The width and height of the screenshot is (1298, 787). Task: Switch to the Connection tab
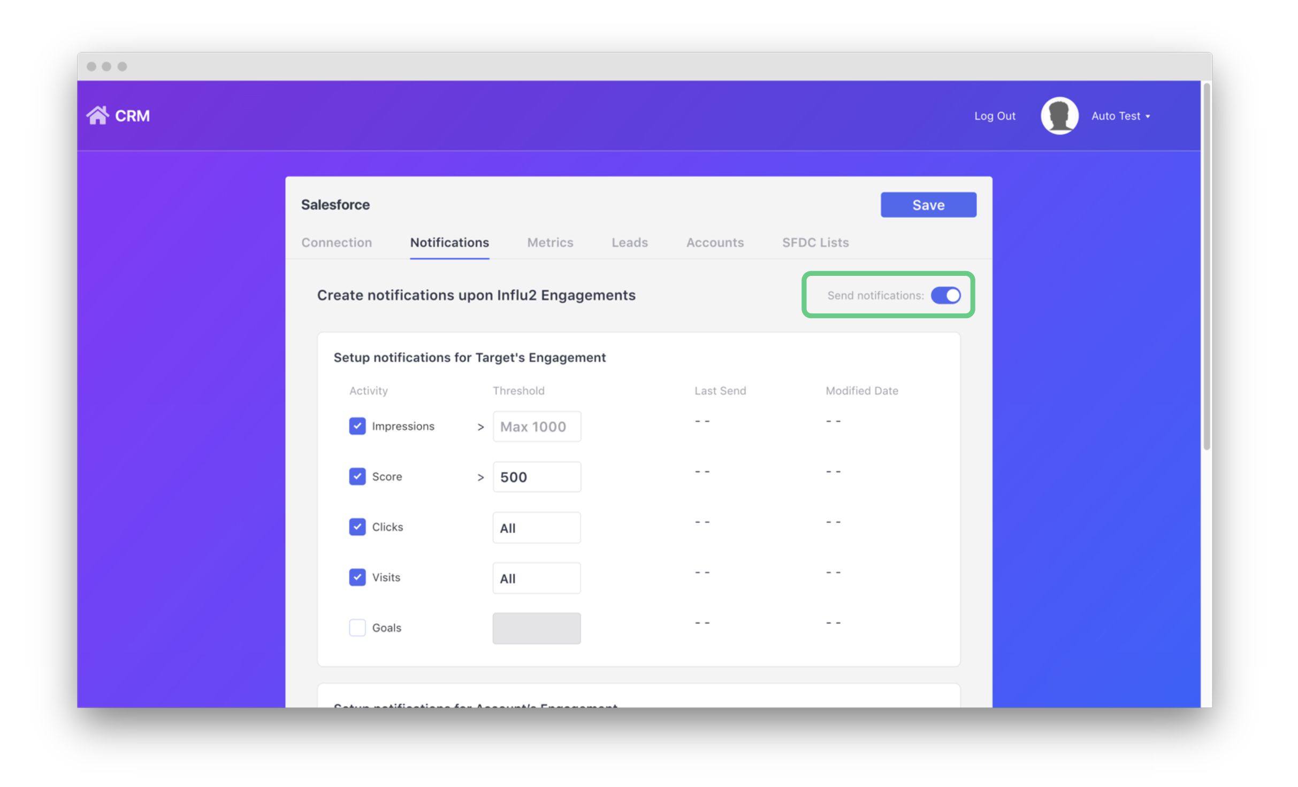(336, 243)
